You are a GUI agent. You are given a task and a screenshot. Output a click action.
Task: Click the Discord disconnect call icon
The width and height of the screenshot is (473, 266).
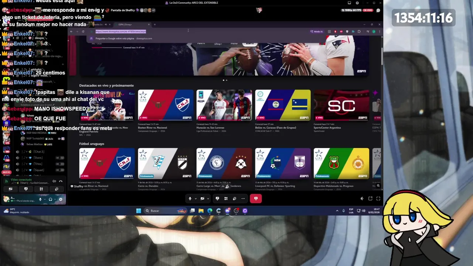[x=61, y=181]
